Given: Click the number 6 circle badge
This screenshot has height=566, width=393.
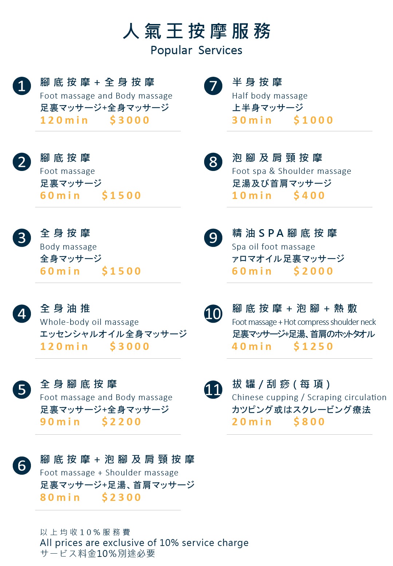Looking at the screenshot, I should pos(22,465).
